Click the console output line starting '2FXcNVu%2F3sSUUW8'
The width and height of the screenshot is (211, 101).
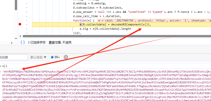(107, 90)
